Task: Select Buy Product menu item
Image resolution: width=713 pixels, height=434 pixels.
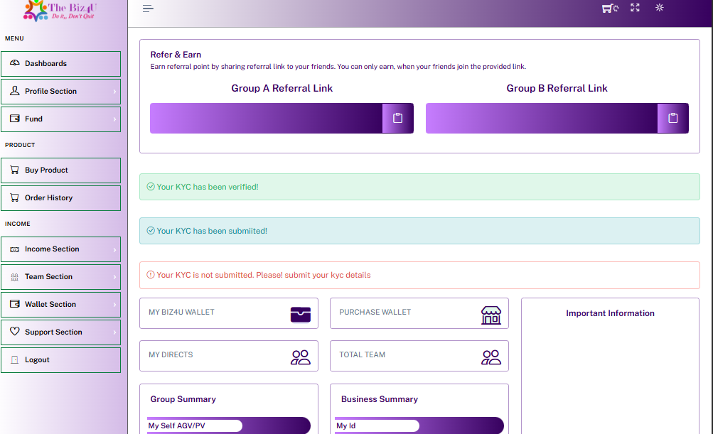Action: click(60, 170)
